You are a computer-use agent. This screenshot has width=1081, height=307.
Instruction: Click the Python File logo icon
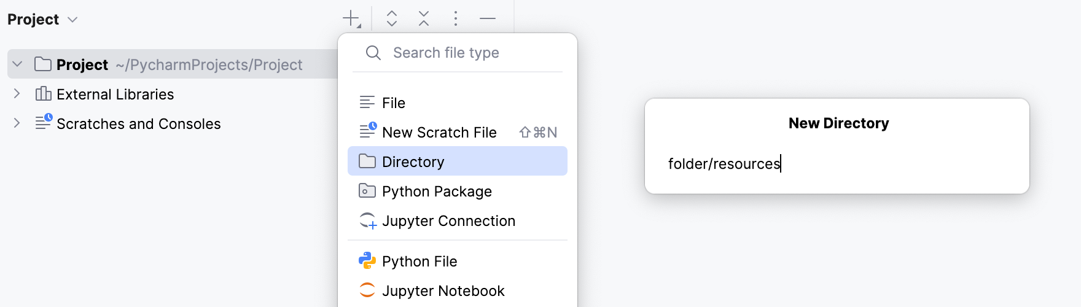tap(367, 261)
